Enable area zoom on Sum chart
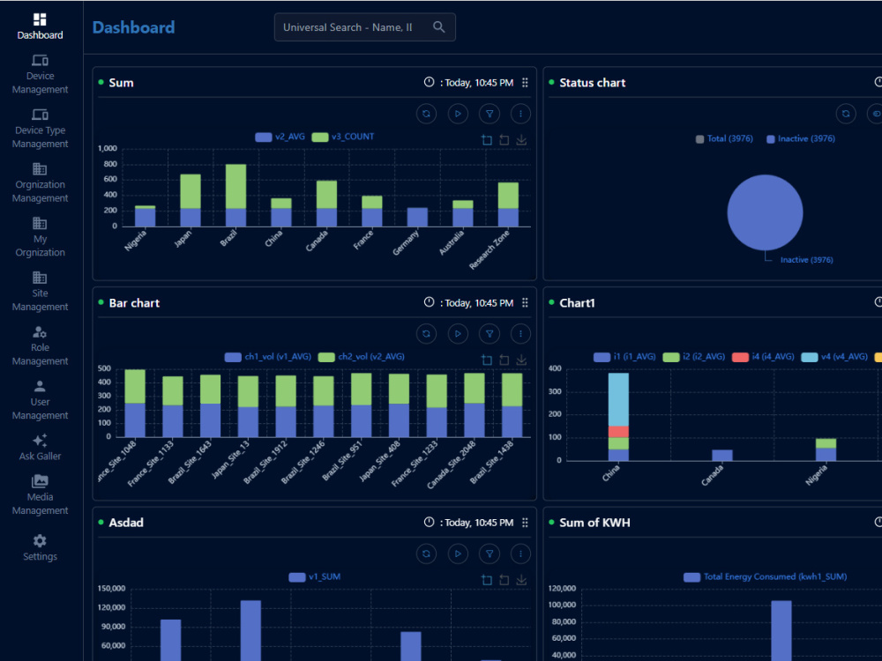Image resolution: width=882 pixels, height=661 pixels. click(x=487, y=140)
